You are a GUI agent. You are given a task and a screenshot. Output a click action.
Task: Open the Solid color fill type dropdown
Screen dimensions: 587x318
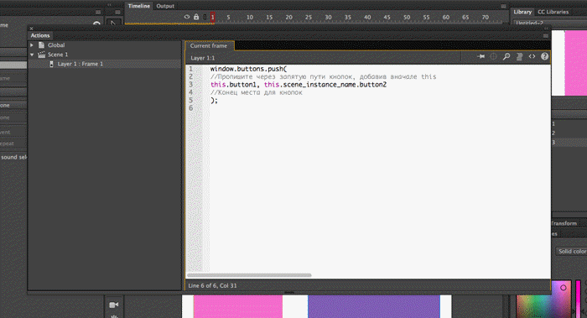[x=571, y=252]
